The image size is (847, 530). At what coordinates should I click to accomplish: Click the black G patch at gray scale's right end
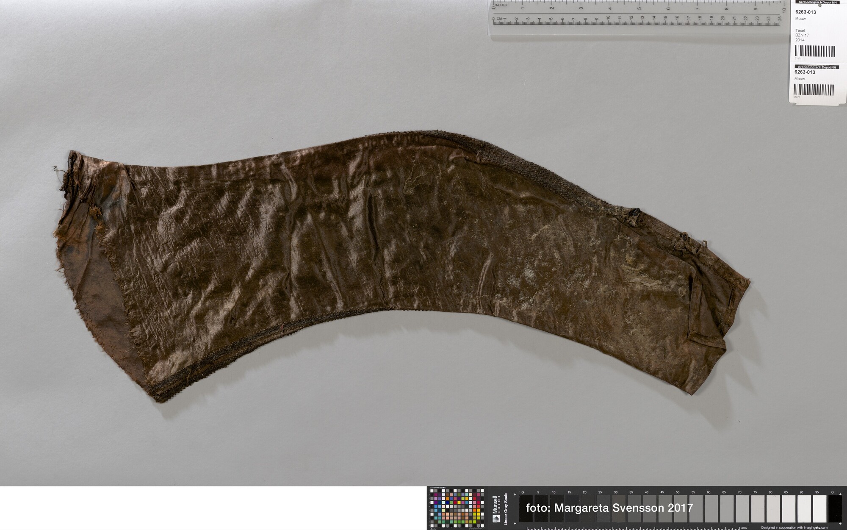coord(835,508)
